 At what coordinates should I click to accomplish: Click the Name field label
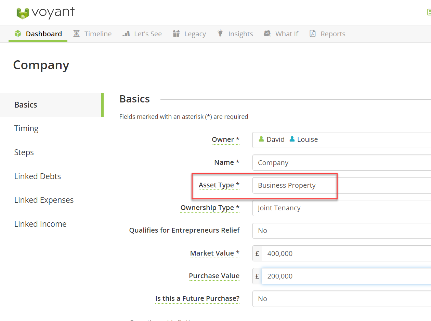tap(227, 162)
